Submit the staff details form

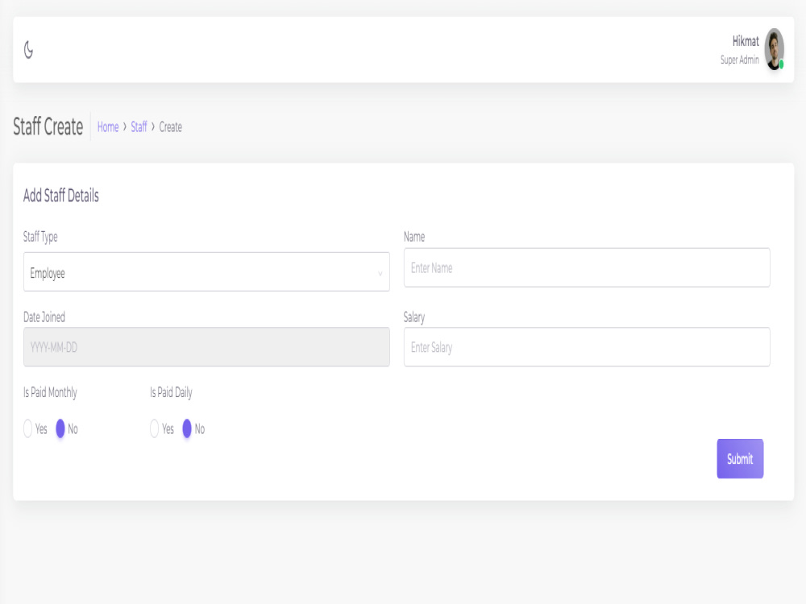click(x=740, y=459)
